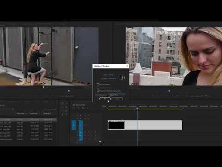
Task: Select the Ripple Edit tool
Action: click(x=62, y=107)
